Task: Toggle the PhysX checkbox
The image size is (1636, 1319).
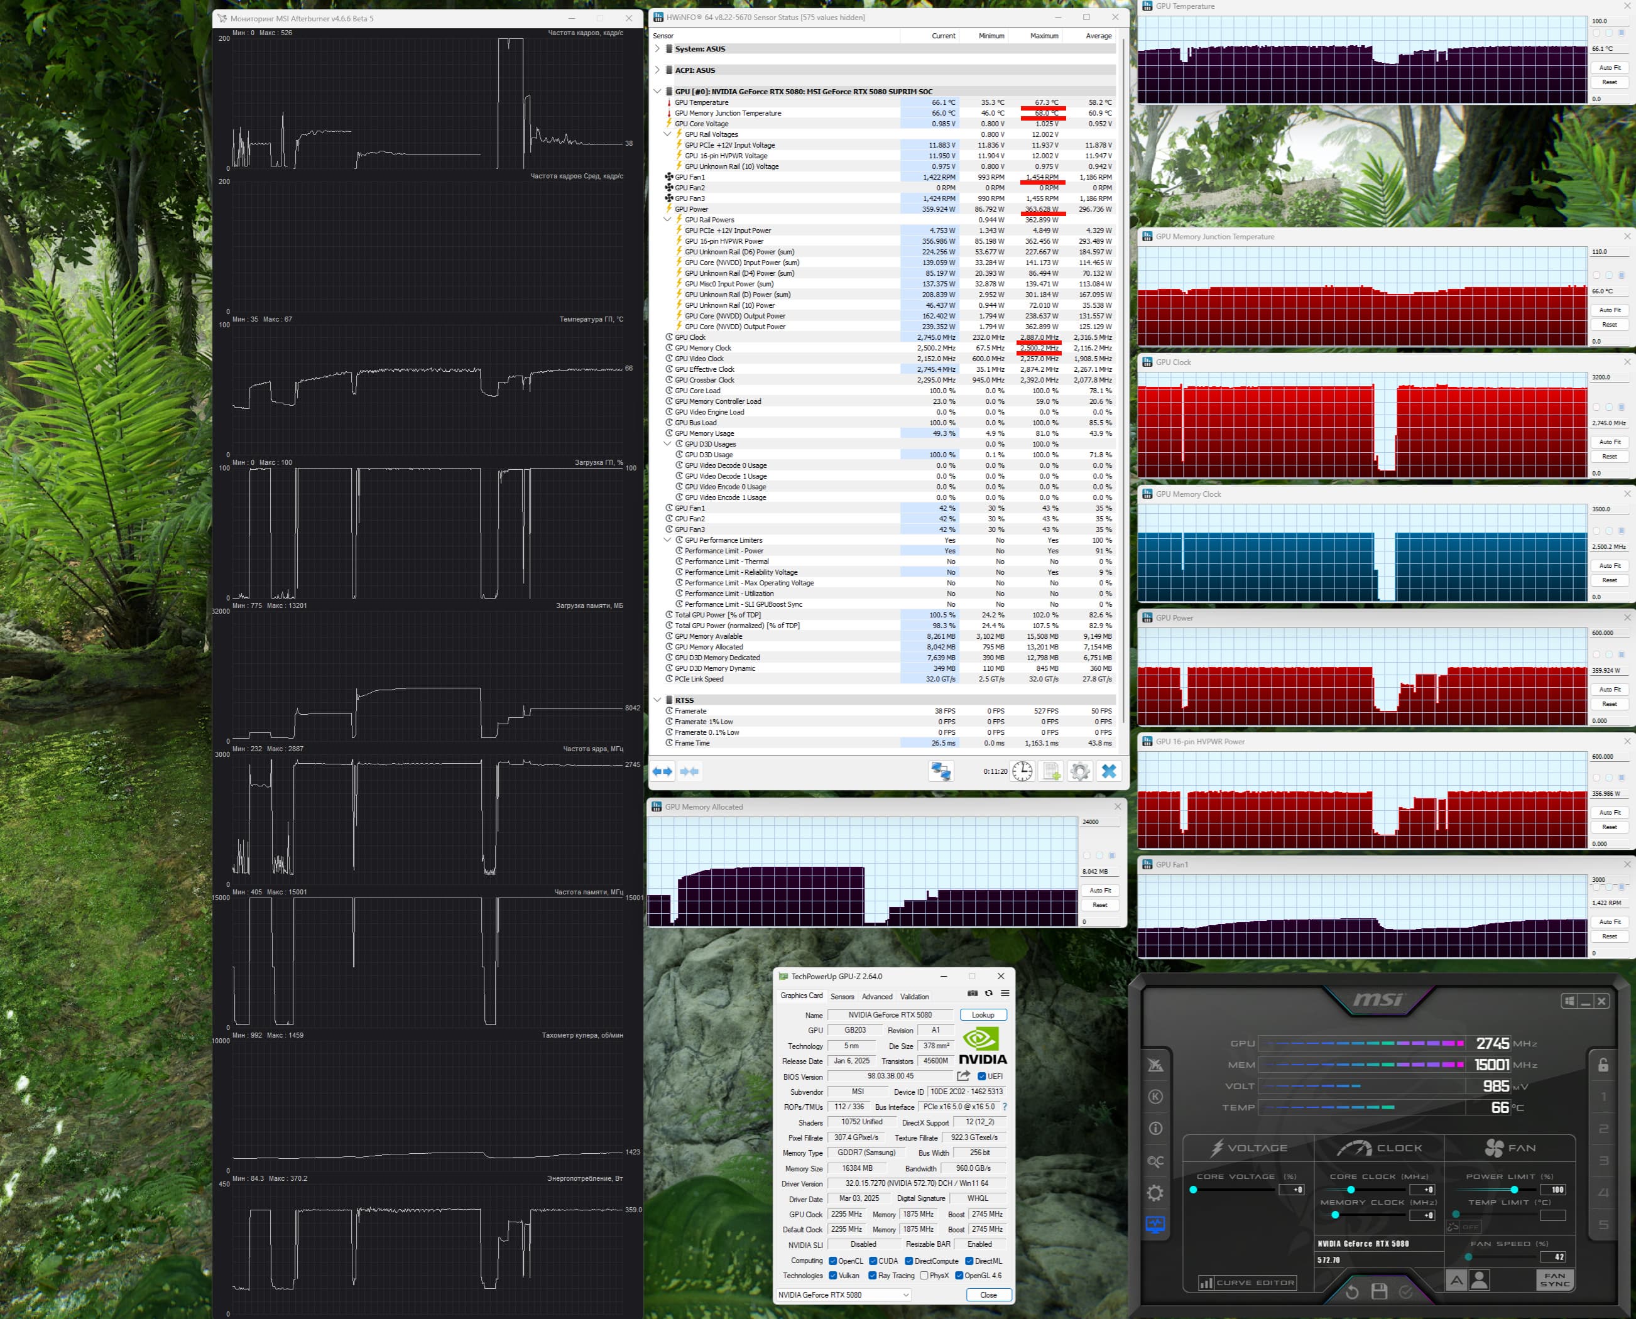Action: (x=924, y=1276)
